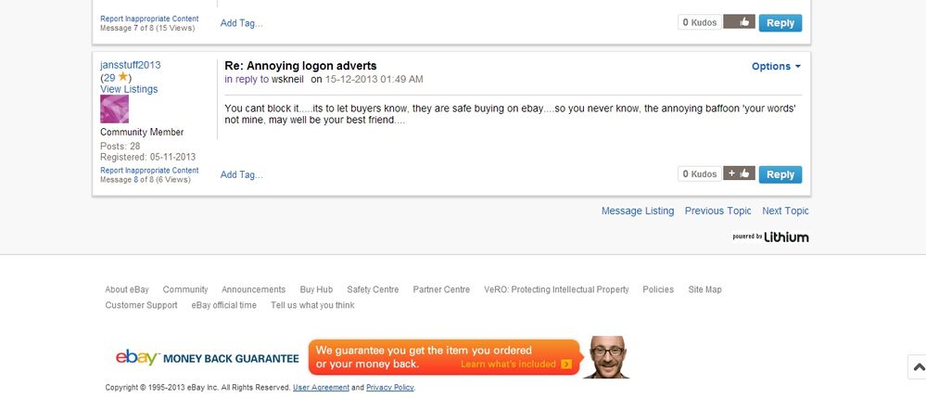Add Tag to jansstuff2013's message
This screenshot has height=410, width=926.
click(242, 174)
